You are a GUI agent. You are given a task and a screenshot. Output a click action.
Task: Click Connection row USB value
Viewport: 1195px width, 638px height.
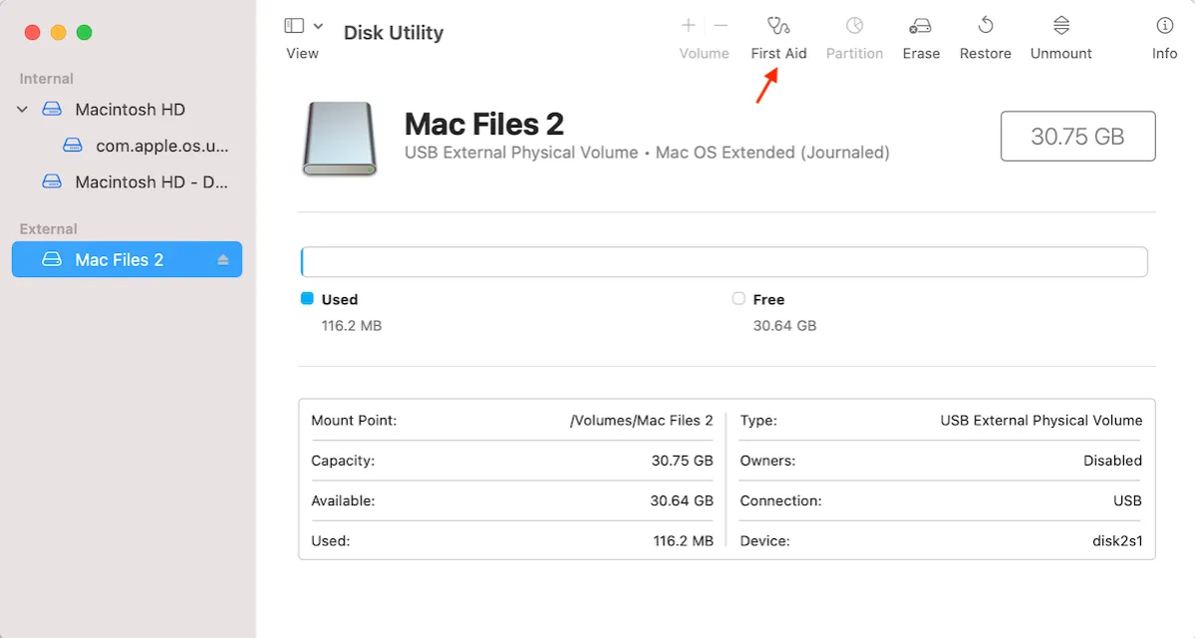[x=1127, y=500]
